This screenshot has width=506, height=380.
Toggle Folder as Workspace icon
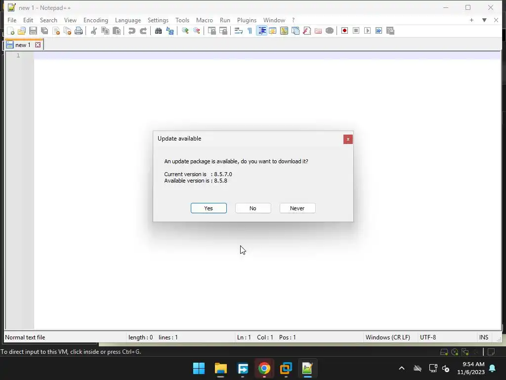(x=318, y=31)
